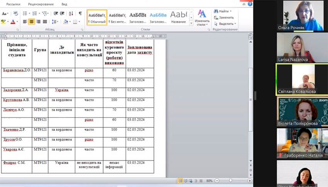Switch to Draft view
328x187 pixels.
click(201, 181)
